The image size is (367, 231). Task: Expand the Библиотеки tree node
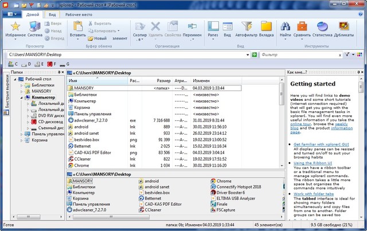tap(21, 85)
